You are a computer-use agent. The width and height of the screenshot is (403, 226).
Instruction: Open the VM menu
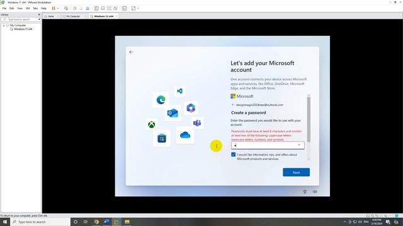[x=28, y=8]
